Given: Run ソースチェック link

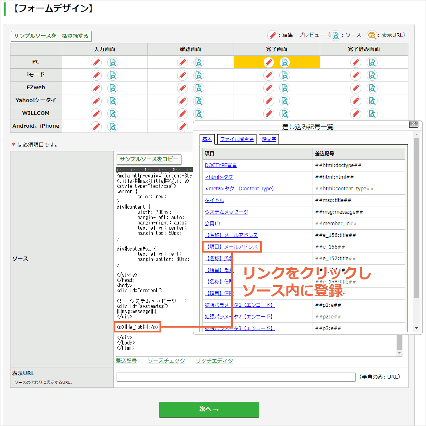Looking at the screenshot, I should click(166, 361).
